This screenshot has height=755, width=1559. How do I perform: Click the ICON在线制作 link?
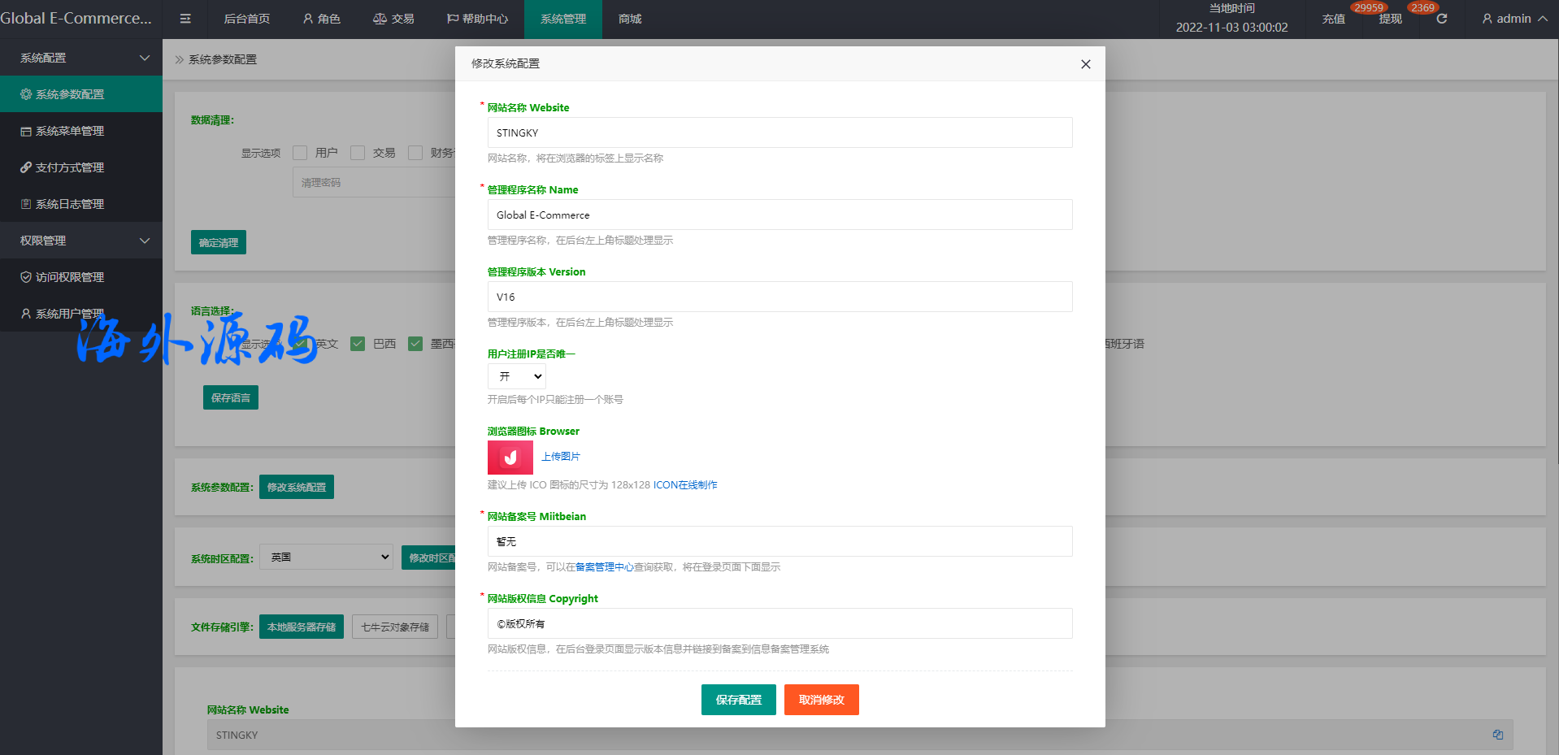pos(685,485)
